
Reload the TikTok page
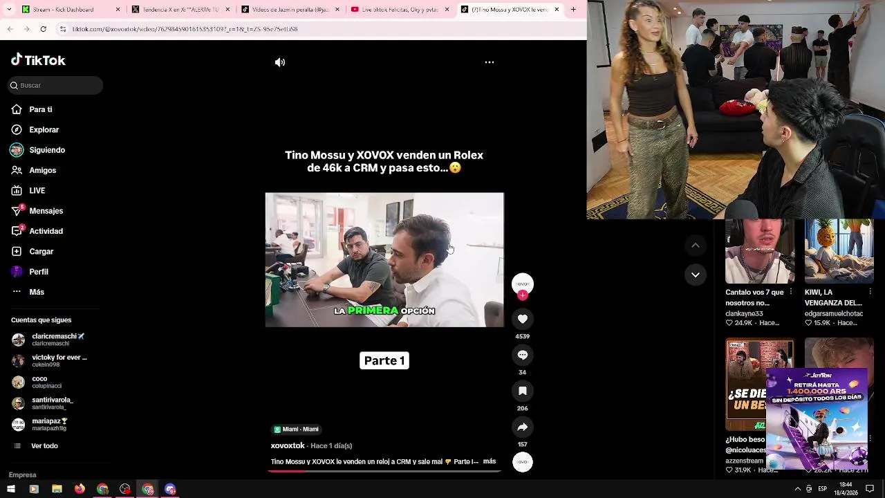[x=43, y=29]
